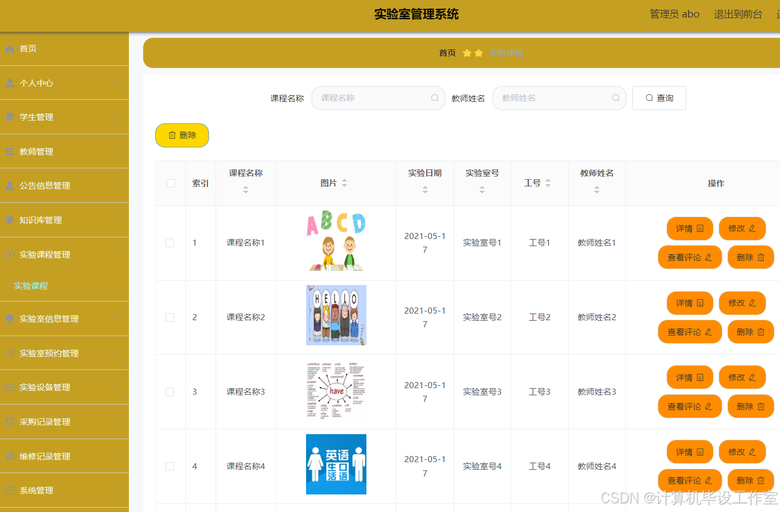Select the 首页 home icon in sidebar
This screenshot has height=512, width=780.
pos(10,49)
